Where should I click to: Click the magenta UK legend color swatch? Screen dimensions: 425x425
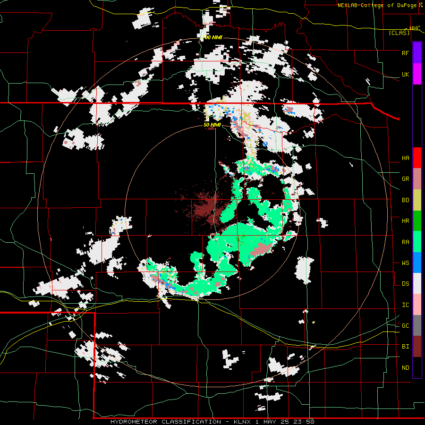pos(417,74)
